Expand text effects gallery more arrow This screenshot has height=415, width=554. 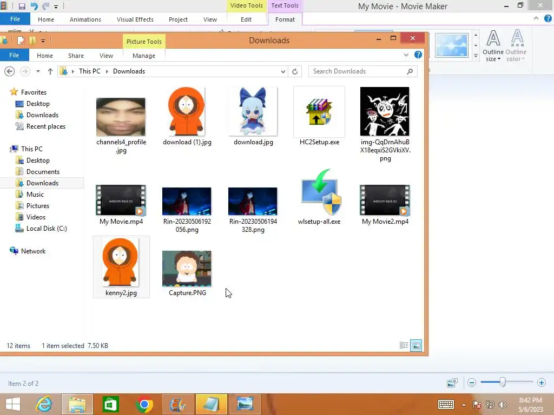click(476, 56)
